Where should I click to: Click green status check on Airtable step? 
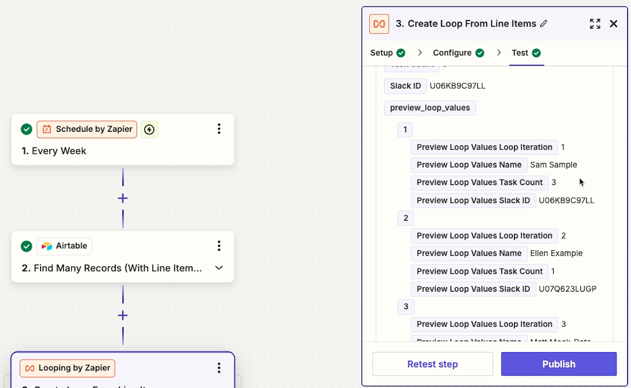point(26,246)
